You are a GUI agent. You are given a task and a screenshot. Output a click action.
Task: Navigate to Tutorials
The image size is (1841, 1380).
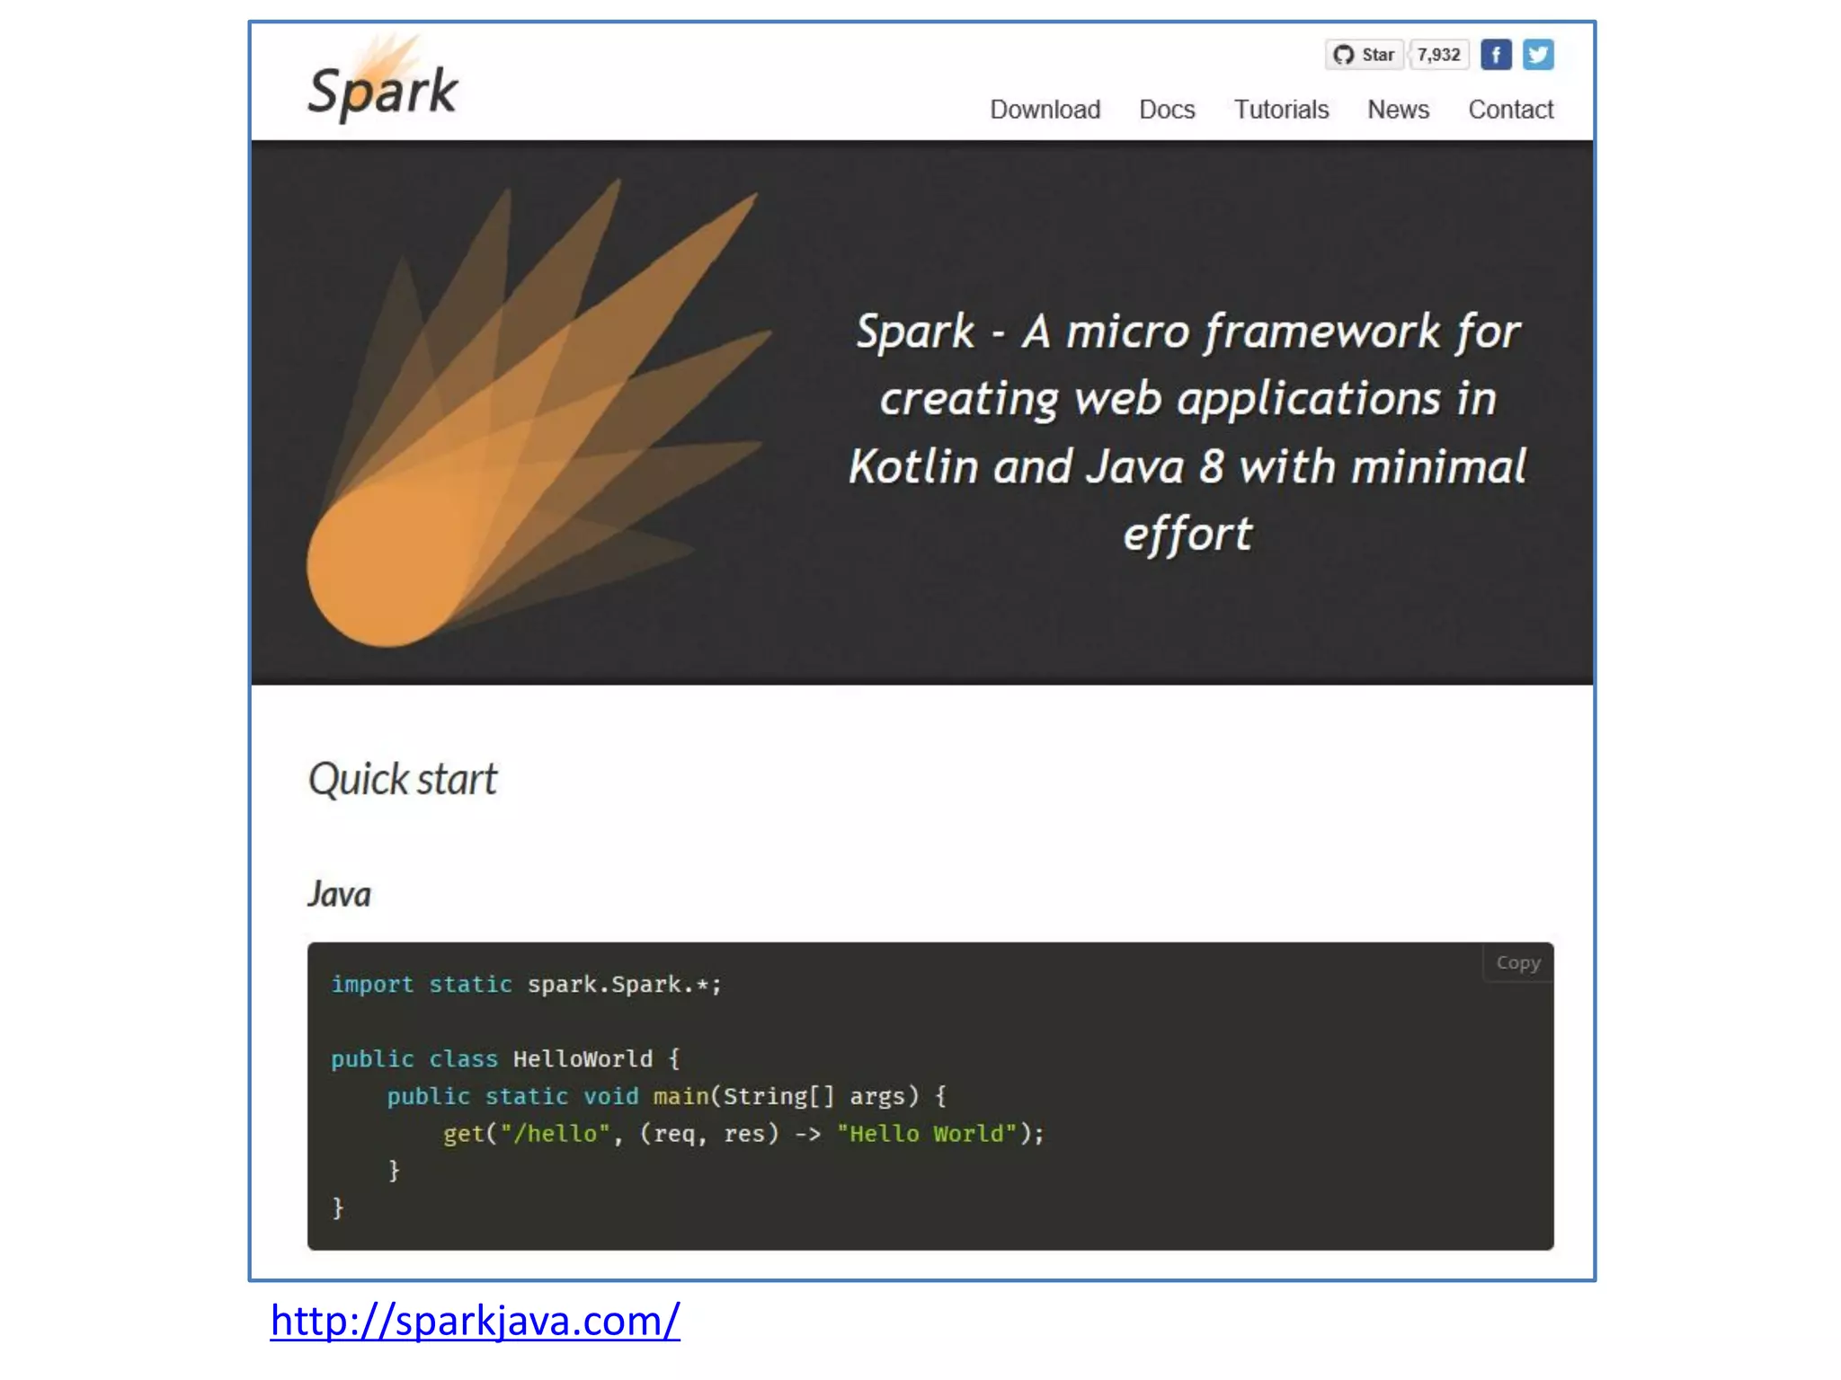[1281, 110]
